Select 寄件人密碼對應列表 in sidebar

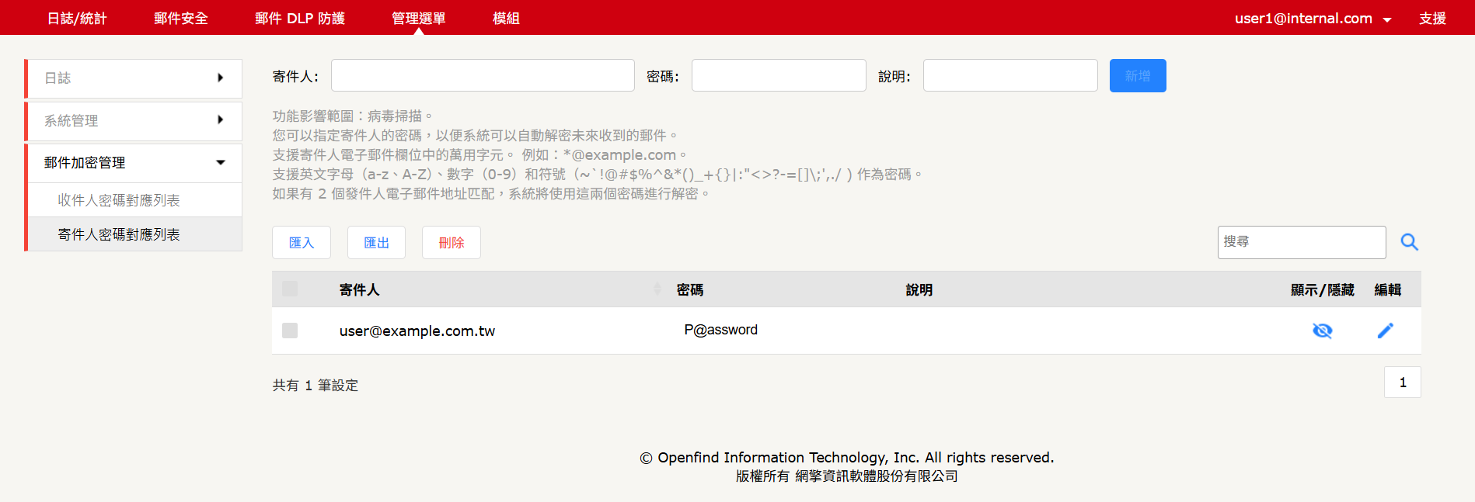click(x=135, y=234)
